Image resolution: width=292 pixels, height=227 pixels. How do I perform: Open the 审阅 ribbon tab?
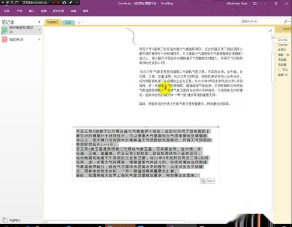click(74, 11)
